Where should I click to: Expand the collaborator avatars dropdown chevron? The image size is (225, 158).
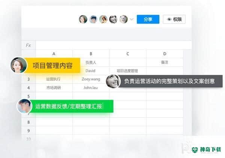pos(132,19)
